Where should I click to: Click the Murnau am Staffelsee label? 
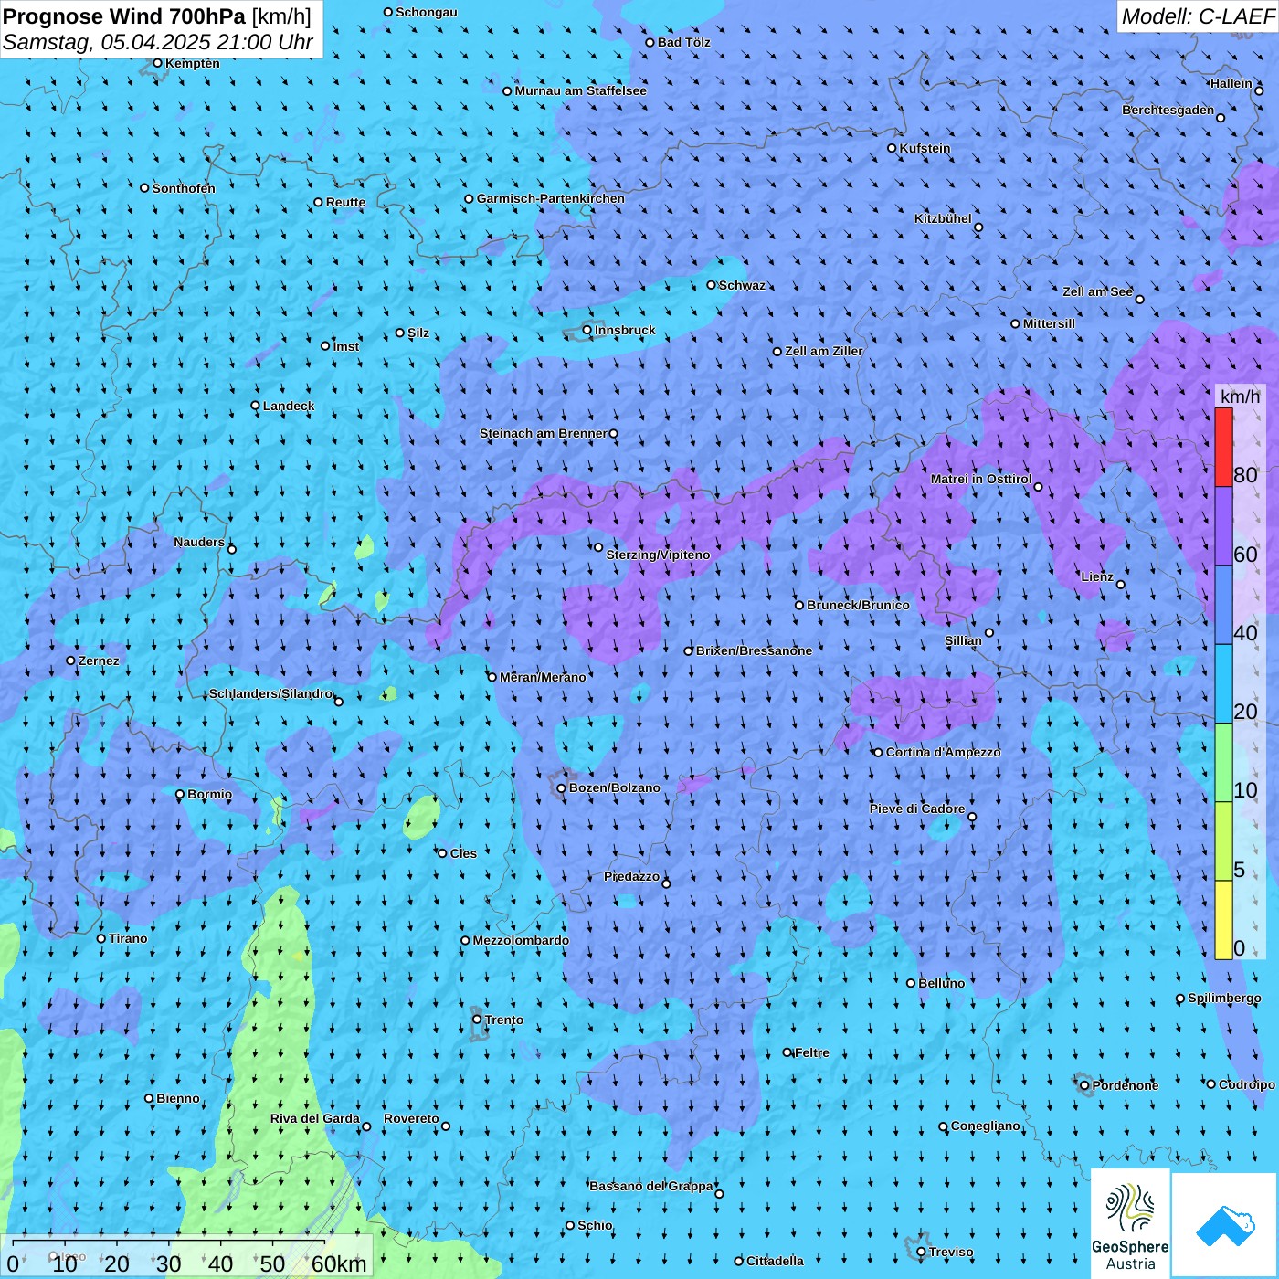point(580,90)
